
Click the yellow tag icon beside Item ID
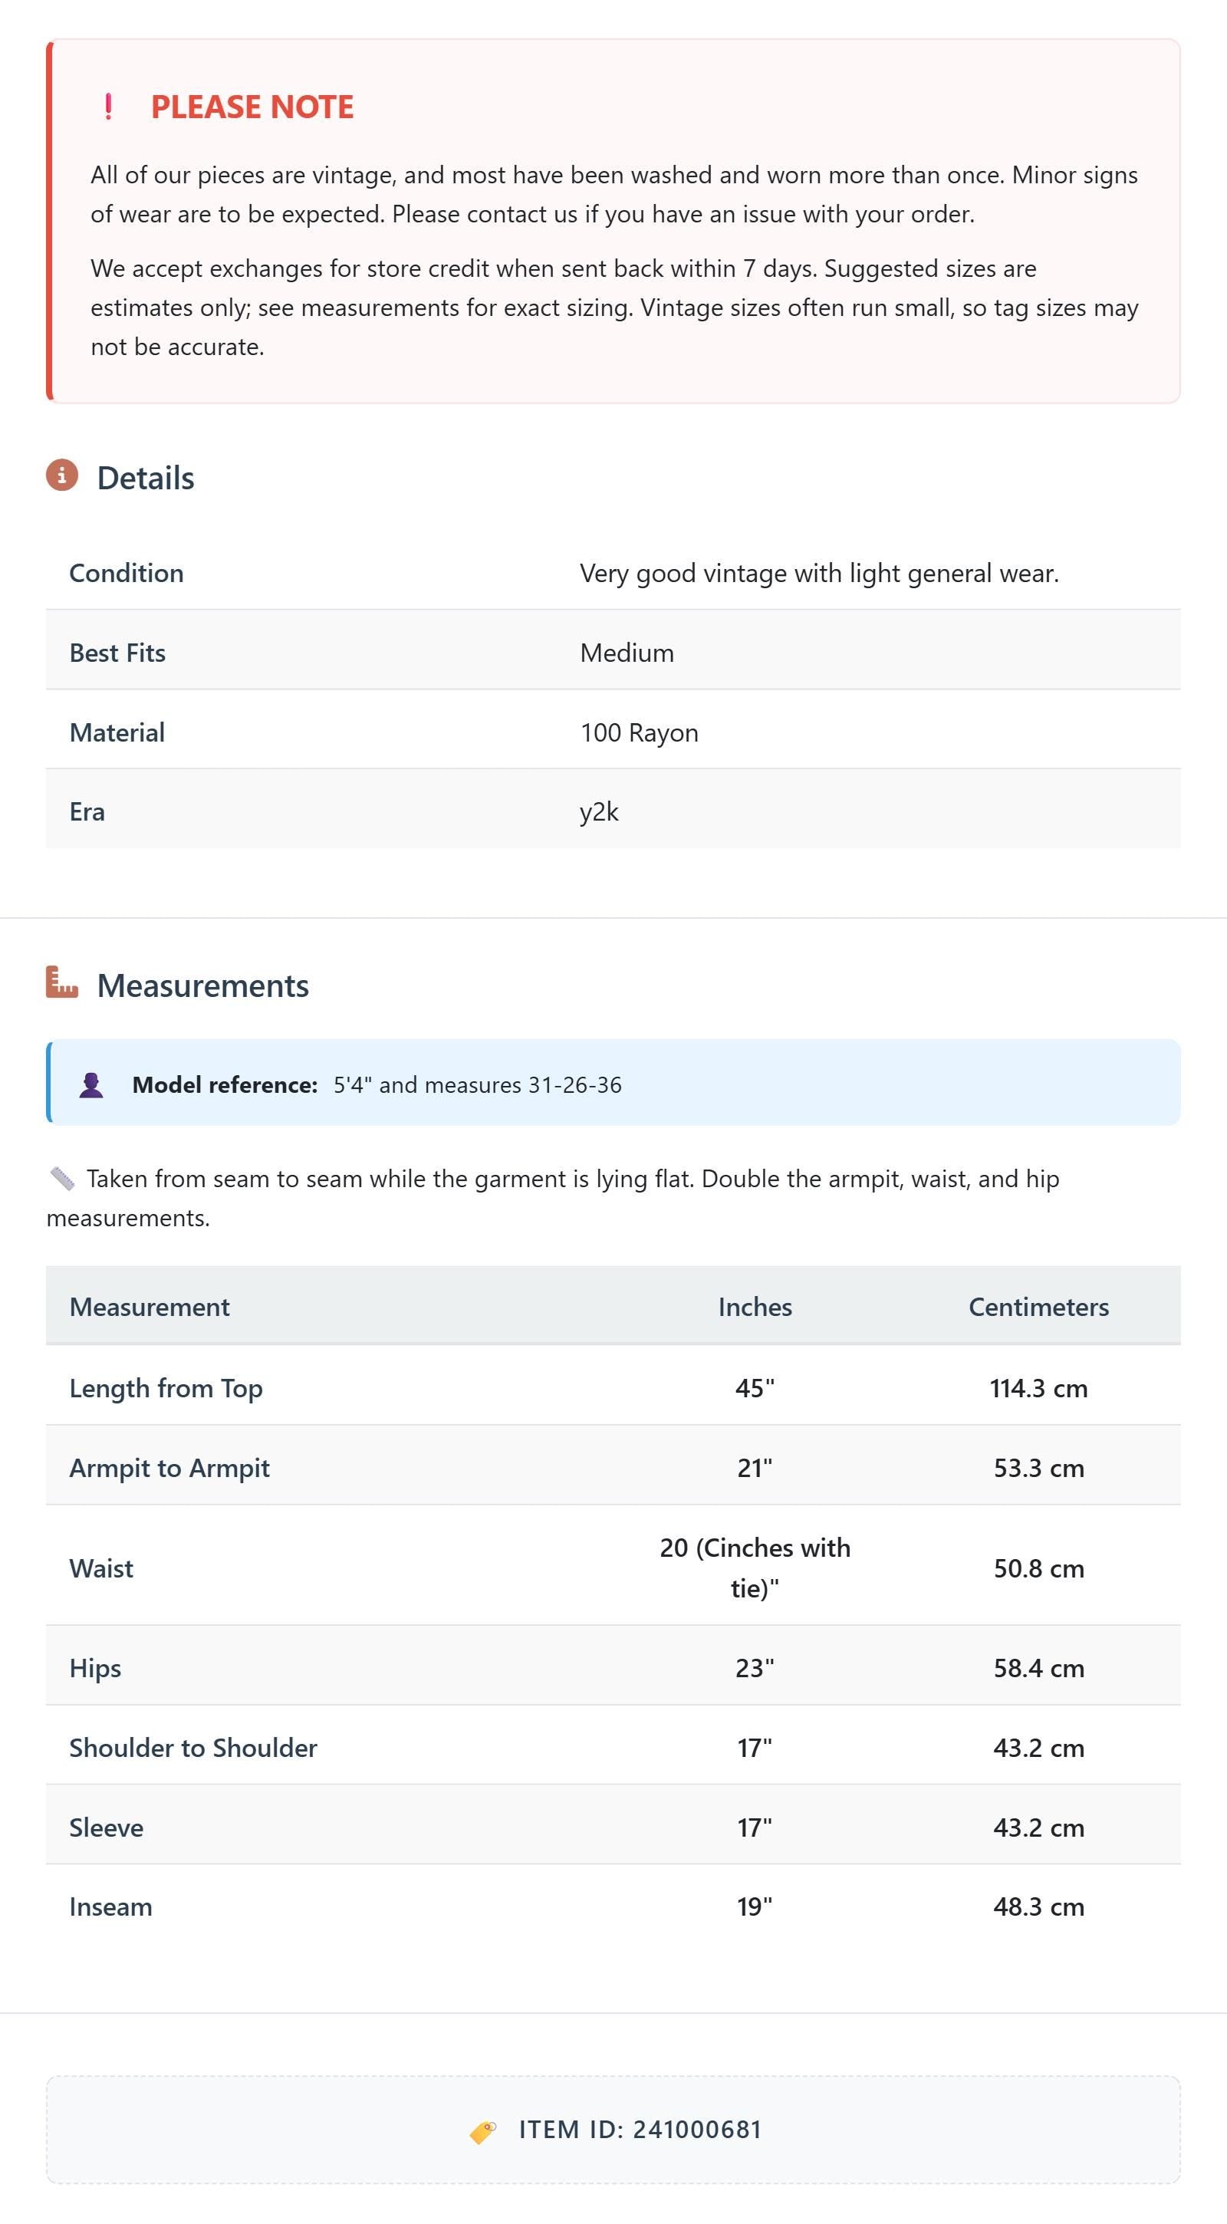482,2132
